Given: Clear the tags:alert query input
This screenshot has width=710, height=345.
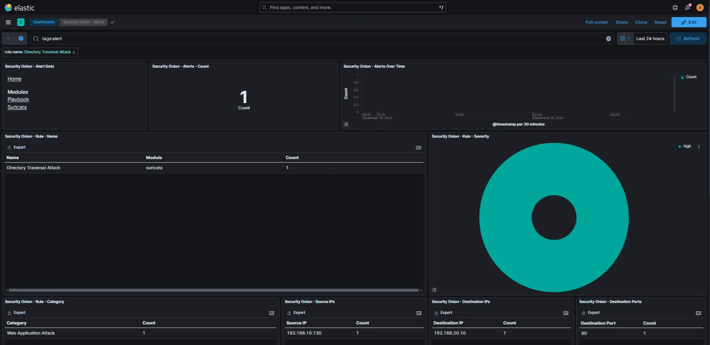Looking at the screenshot, I should [x=609, y=39].
